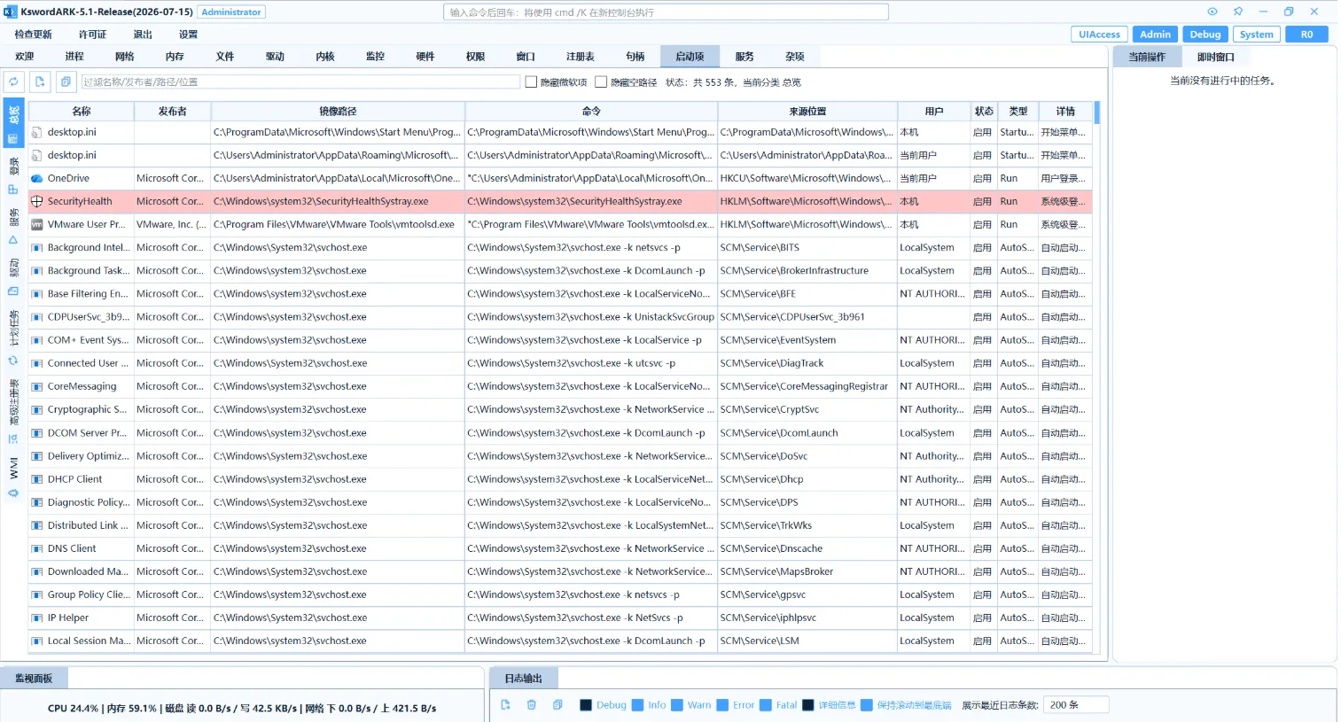Select the 'Group Policy Clie...' row
The height and width of the screenshot is (722, 1341).
(x=560, y=594)
